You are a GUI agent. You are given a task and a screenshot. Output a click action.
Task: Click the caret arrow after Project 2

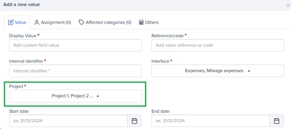click(98, 96)
